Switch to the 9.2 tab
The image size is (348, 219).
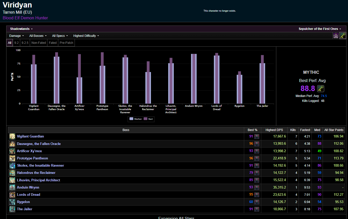coord(16,43)
